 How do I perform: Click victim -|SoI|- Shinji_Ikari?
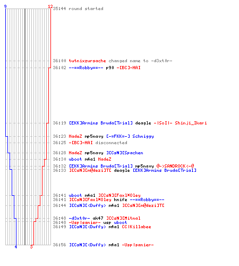pyautogui.click(x=180, y=123)
